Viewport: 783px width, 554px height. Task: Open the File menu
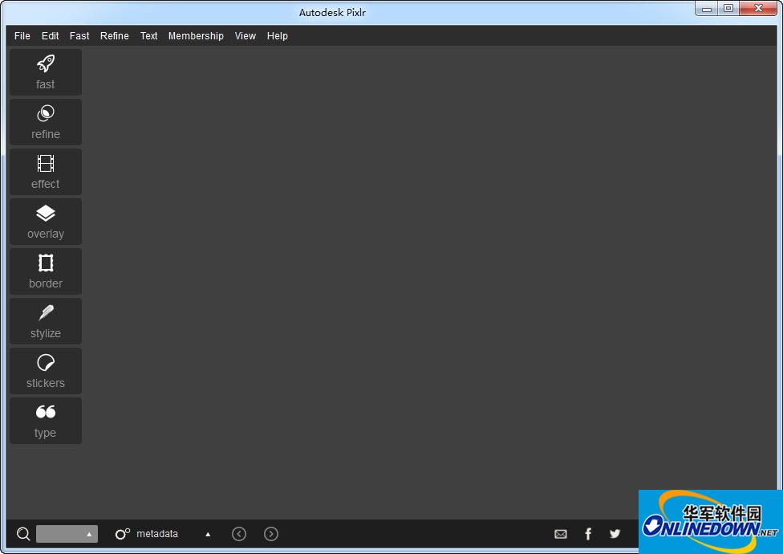(x=22, y=36)
